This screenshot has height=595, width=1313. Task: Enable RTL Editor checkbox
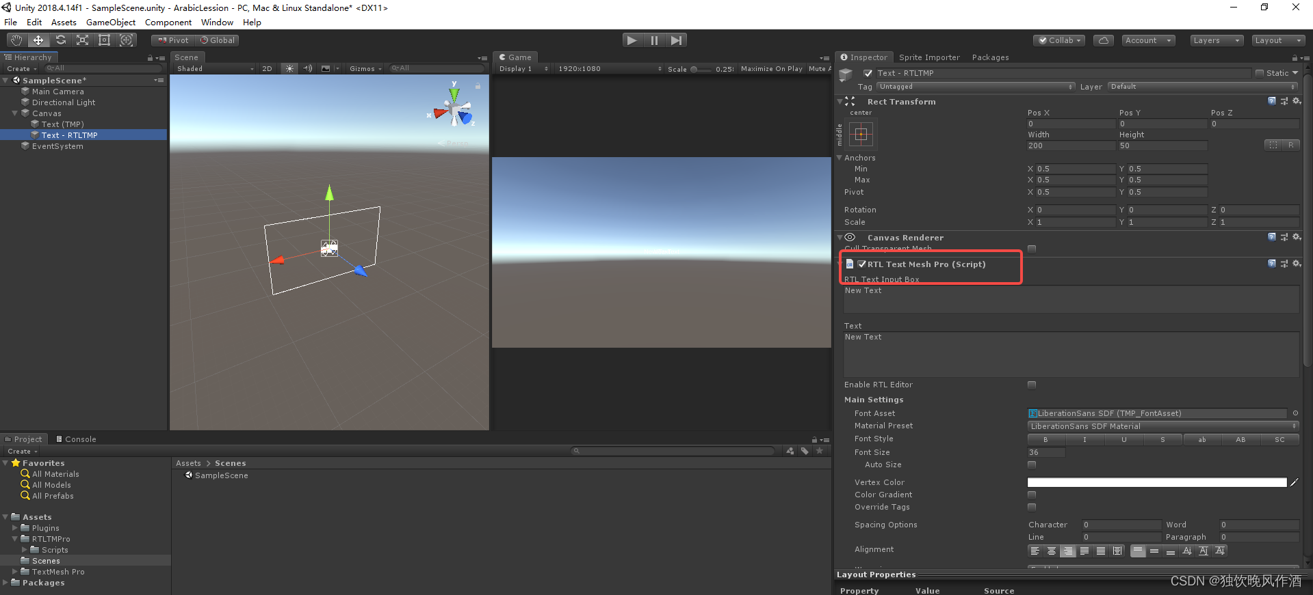(1032, 385)
